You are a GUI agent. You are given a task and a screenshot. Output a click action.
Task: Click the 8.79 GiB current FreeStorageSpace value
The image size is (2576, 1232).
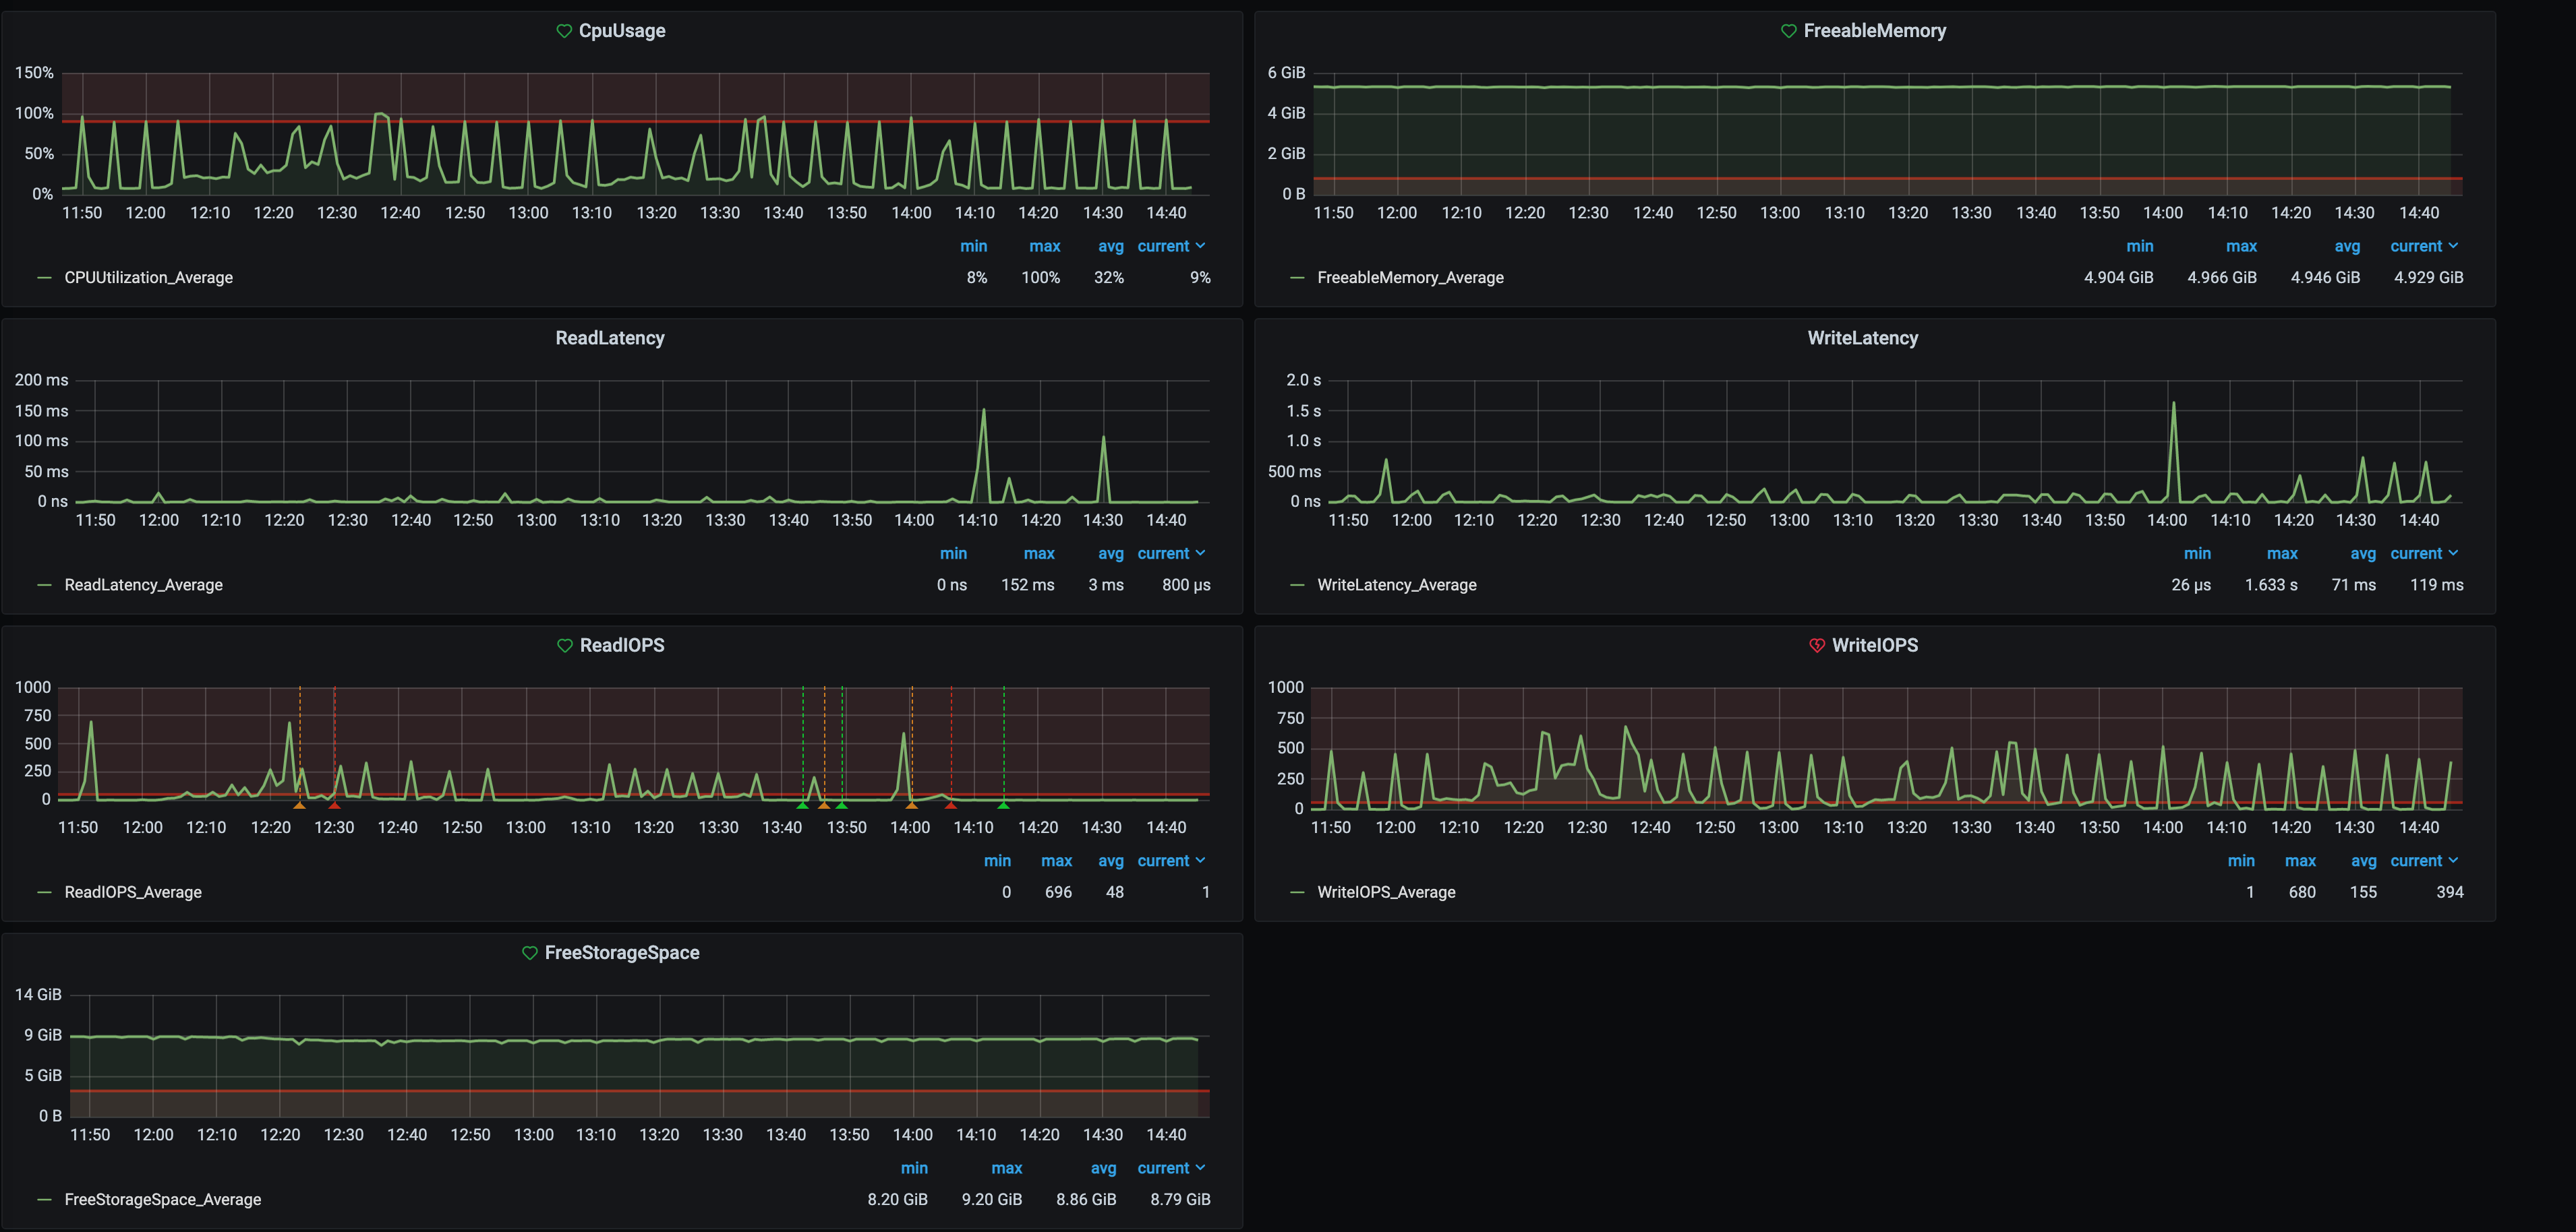coord(1180,1200)
